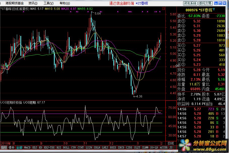Viewport: 229px width, 153px height.
Task: Select the 卖③ order row at 5.30
Action: point(201,31)
